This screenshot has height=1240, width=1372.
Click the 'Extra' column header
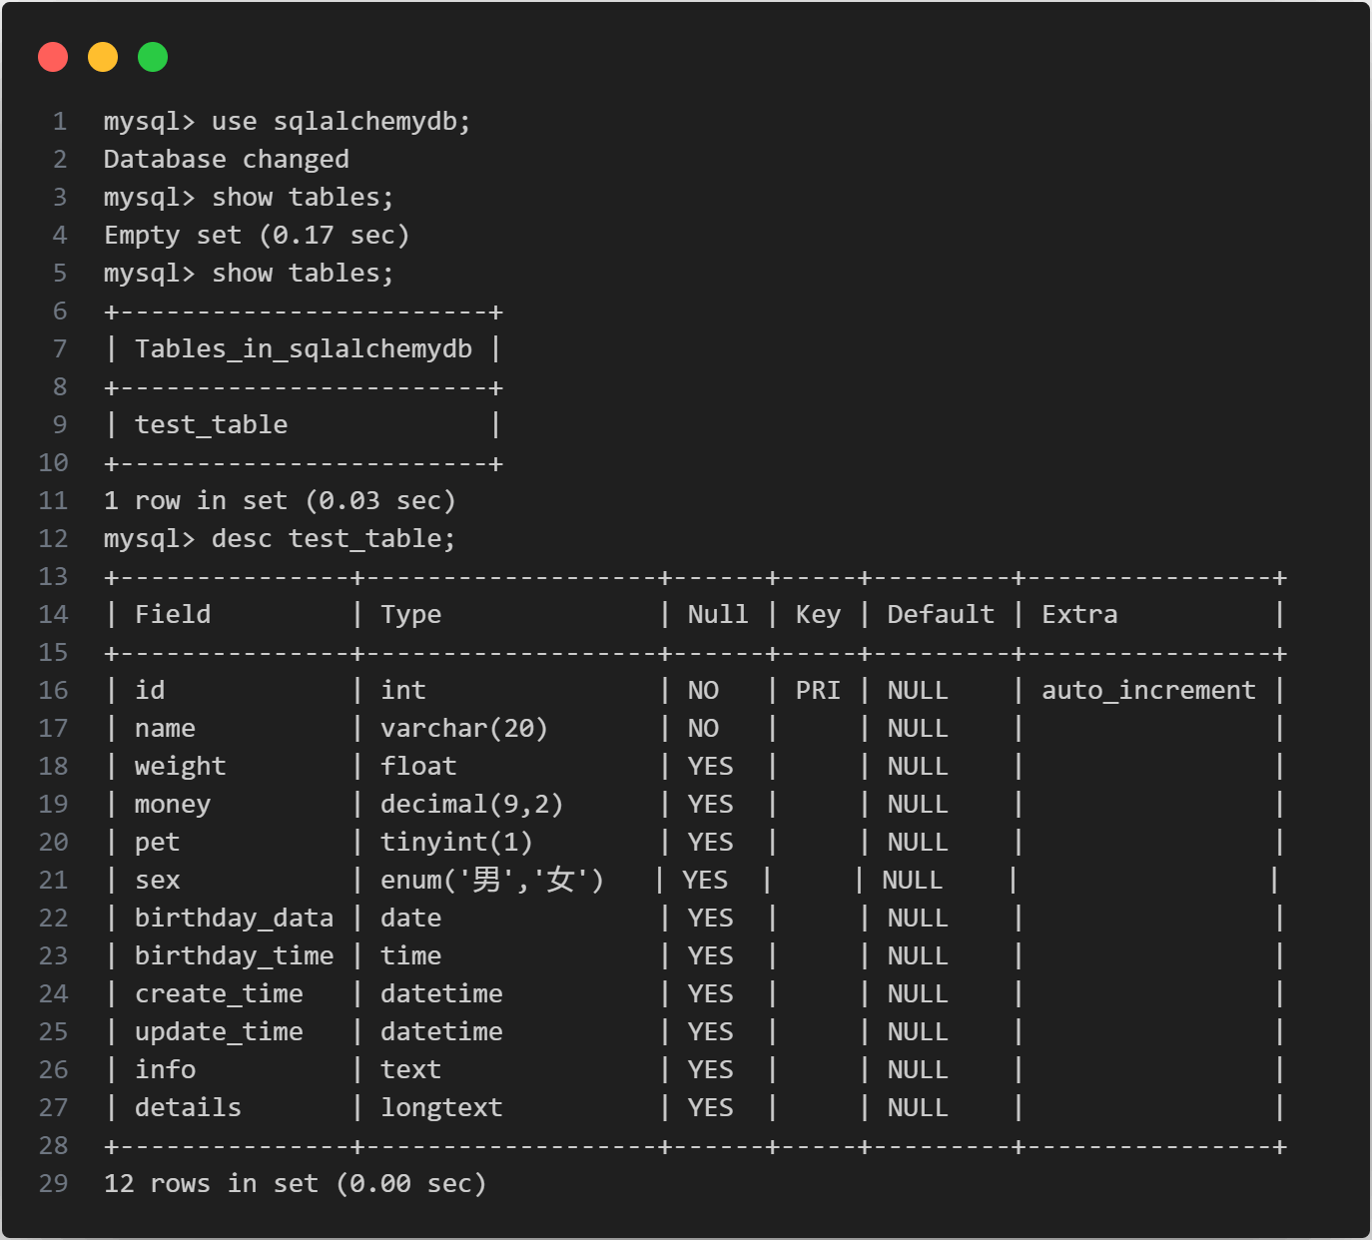tap(1079, 615)
